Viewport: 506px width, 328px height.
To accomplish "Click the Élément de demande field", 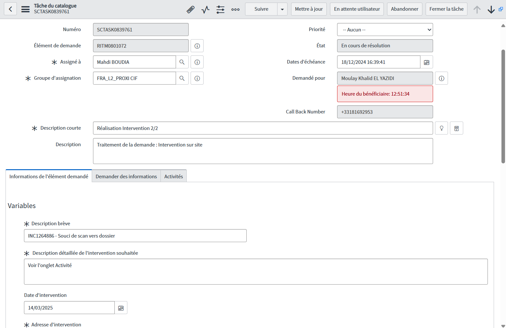I will [141, 46].
